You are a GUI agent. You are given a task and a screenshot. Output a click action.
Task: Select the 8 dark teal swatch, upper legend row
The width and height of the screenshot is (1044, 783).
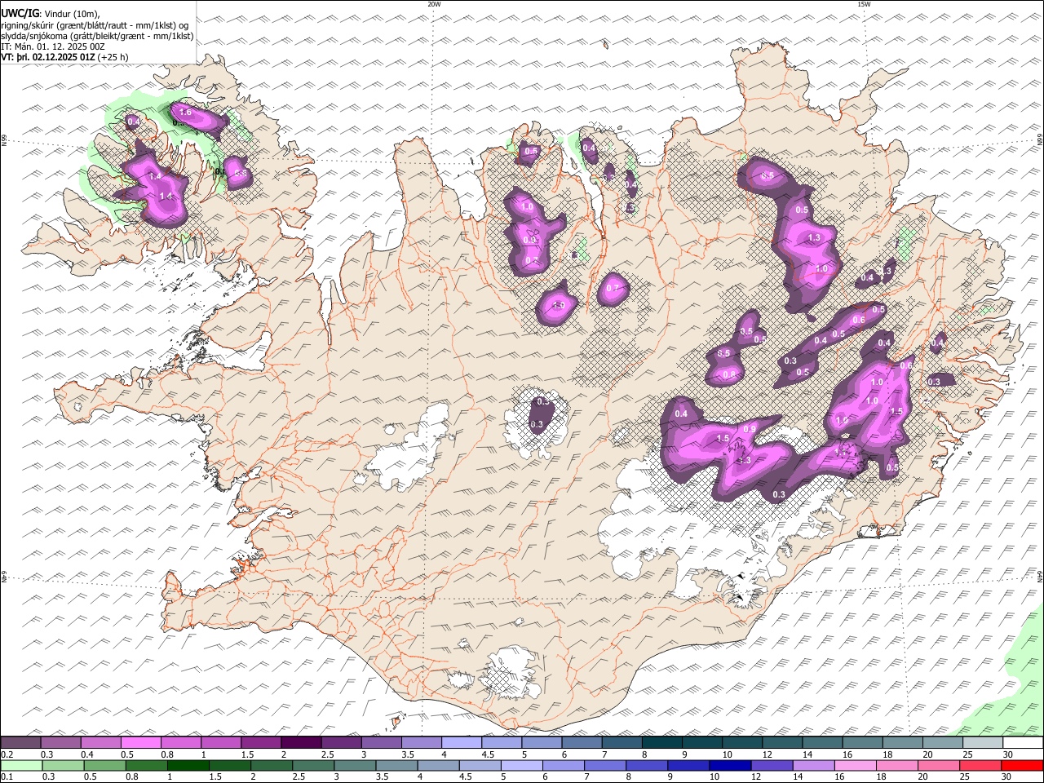click(662, 743)
